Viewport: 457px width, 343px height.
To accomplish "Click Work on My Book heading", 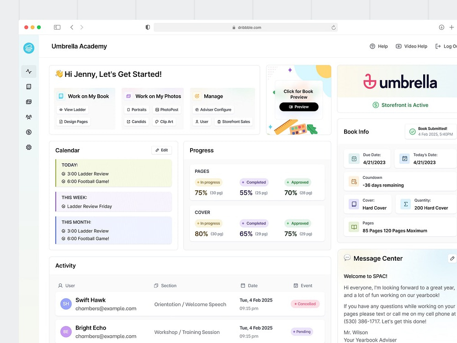I will tap(88, 96).
